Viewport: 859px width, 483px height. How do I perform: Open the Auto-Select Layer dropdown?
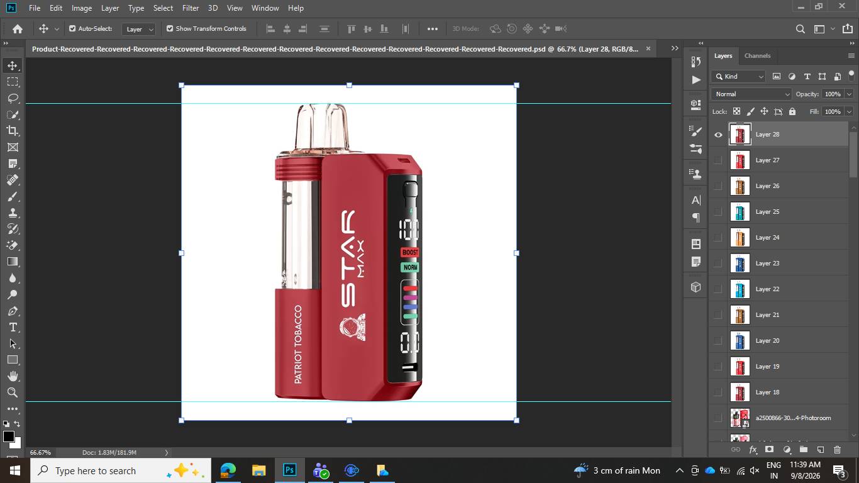coord(139,29)
